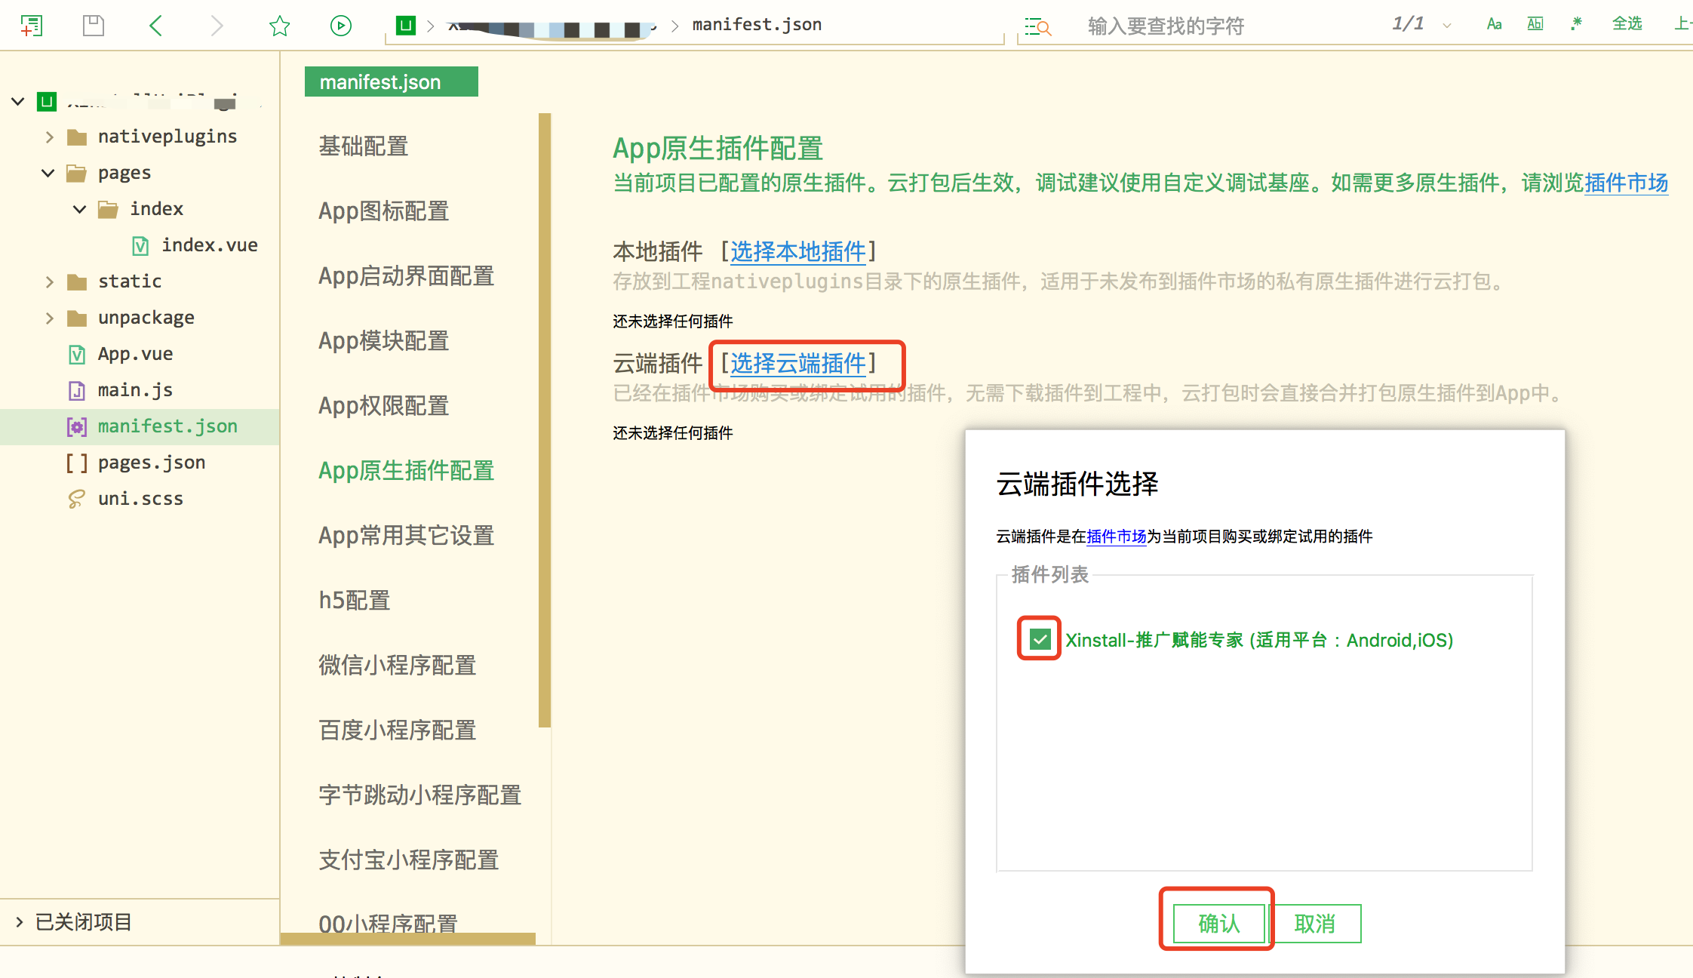Navigate back using the left arrow icon

[x=155, y=25]
